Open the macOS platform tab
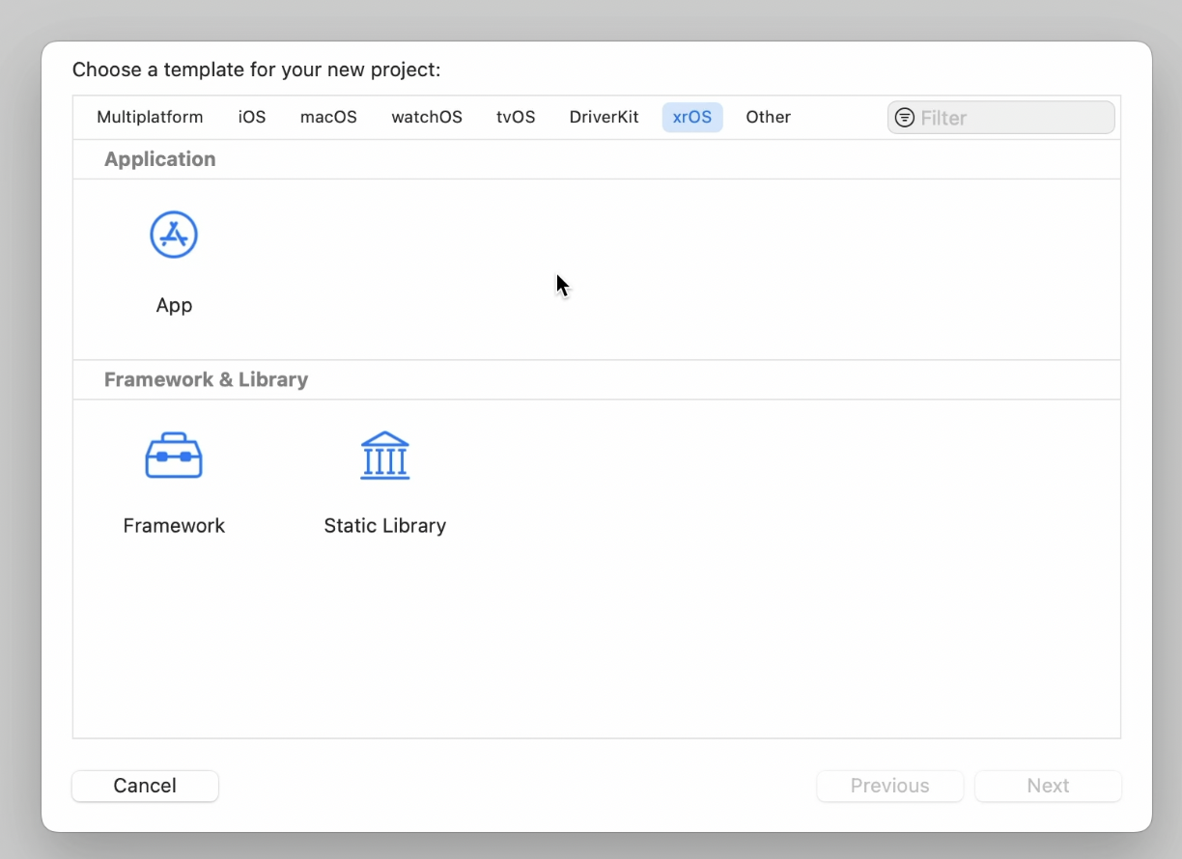 click(328, 117)
